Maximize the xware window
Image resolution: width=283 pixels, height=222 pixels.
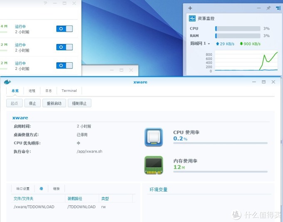[x=264, y=82]
